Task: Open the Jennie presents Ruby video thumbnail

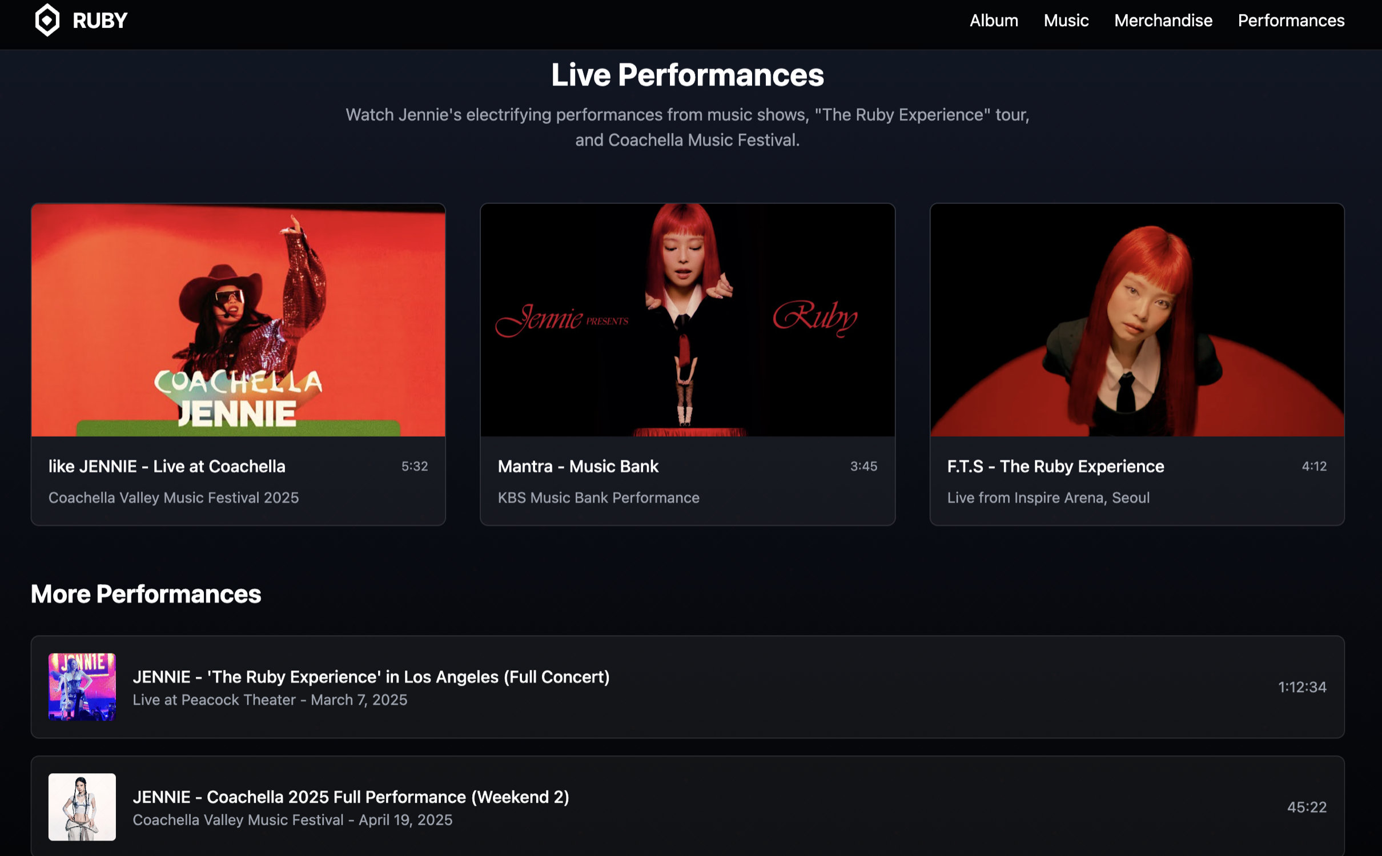Action: (688, 320)
